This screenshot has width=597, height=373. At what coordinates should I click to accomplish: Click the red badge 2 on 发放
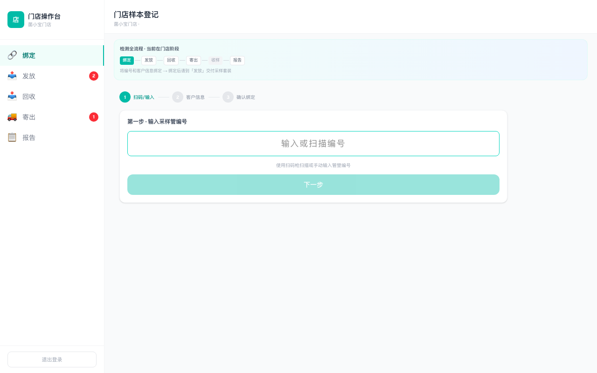click(94, 76)
